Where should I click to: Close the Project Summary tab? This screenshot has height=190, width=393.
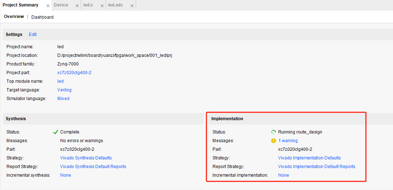(x=48, y=6)
